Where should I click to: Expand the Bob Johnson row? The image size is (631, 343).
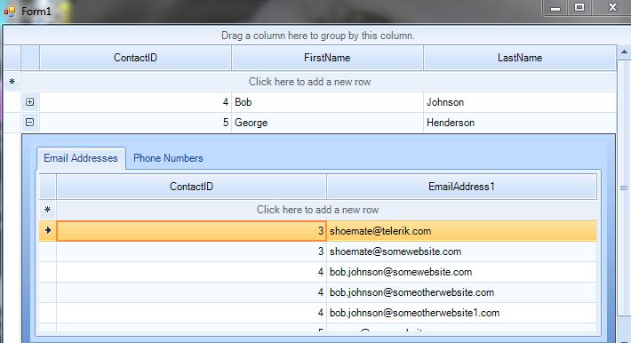pos(30,102)
